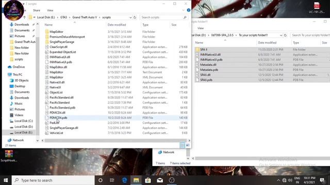
Task: Open Mail app from taskbar
Action: click(x=160, y=180)
